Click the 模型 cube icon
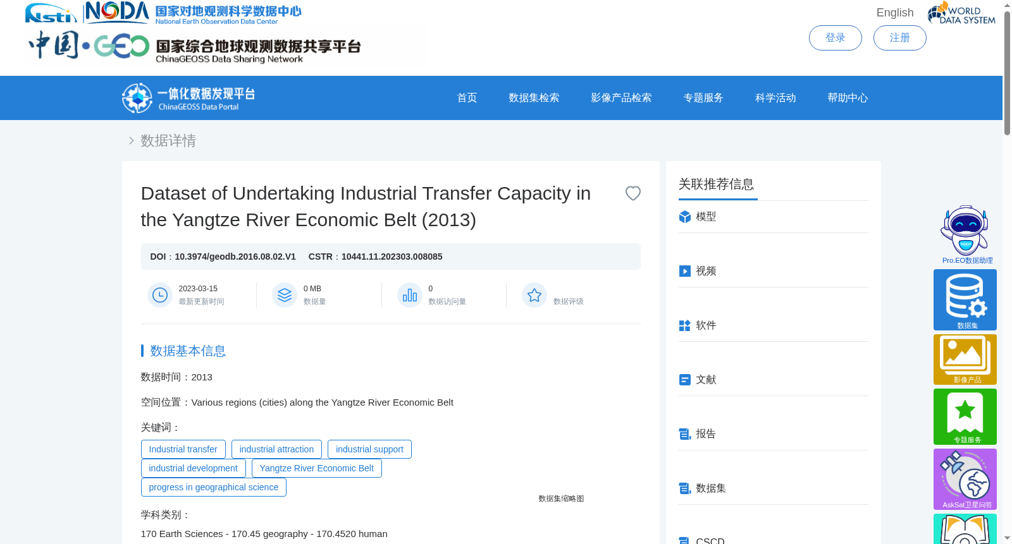Screen dimensions: 1012x544 684,217
